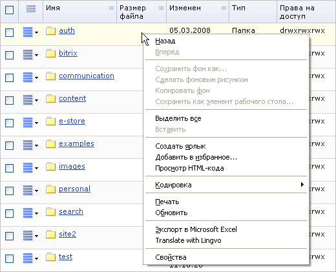Click the folder icon next to auth
The width and height of the screenshot is (336, 272).
[50, 31]
